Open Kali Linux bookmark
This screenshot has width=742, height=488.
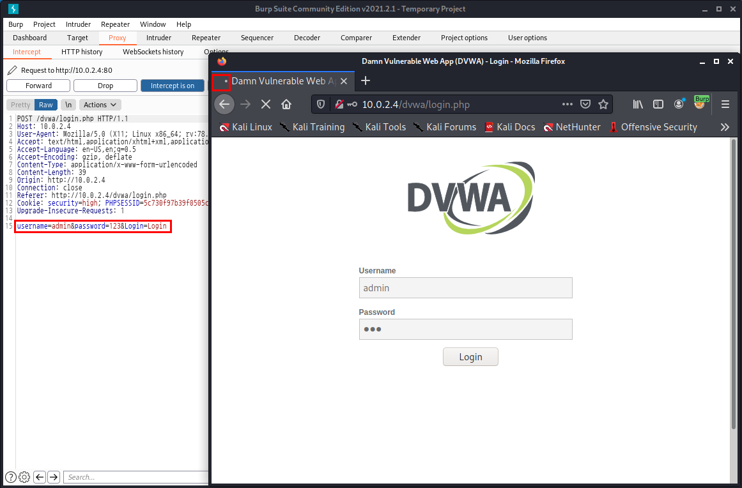245,126
